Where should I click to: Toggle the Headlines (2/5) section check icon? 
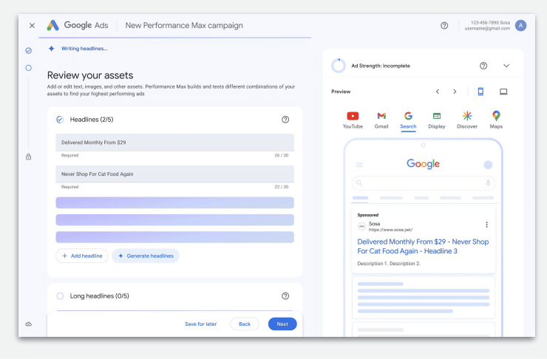[x=60, y=120]
